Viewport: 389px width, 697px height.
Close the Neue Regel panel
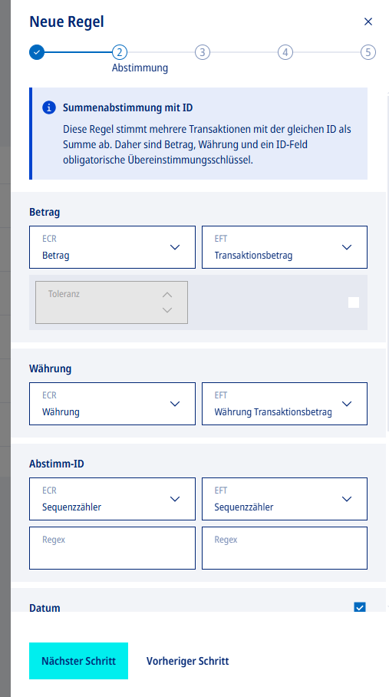pos(368,21)
